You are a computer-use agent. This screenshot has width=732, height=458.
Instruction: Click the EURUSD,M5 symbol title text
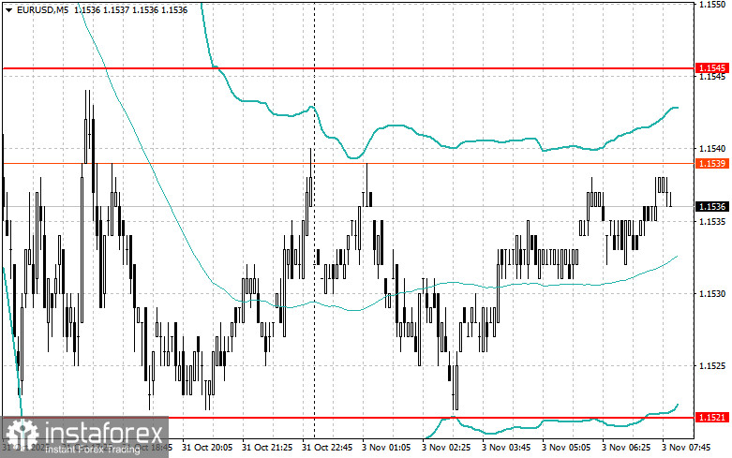click(x=43, y=9)
